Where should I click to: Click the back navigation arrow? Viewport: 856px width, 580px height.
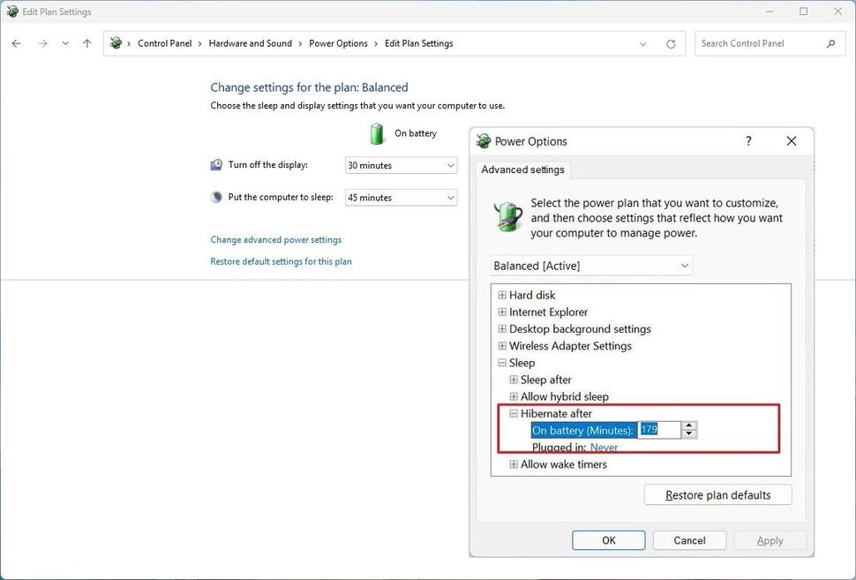(x=15, y=42)
